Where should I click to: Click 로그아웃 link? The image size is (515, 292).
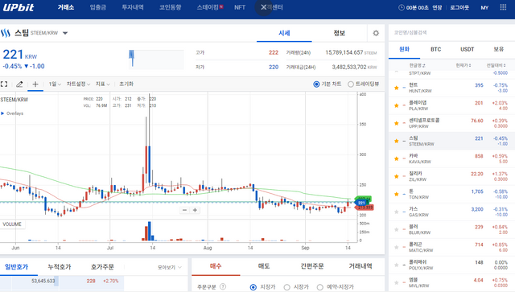pos(459,7)
